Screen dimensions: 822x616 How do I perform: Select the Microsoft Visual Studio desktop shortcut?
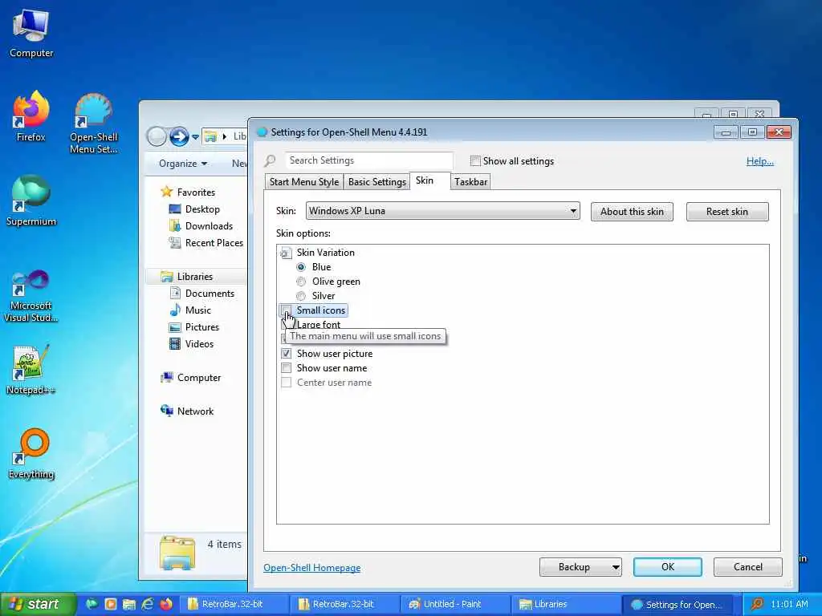click(x=31, y=297)
